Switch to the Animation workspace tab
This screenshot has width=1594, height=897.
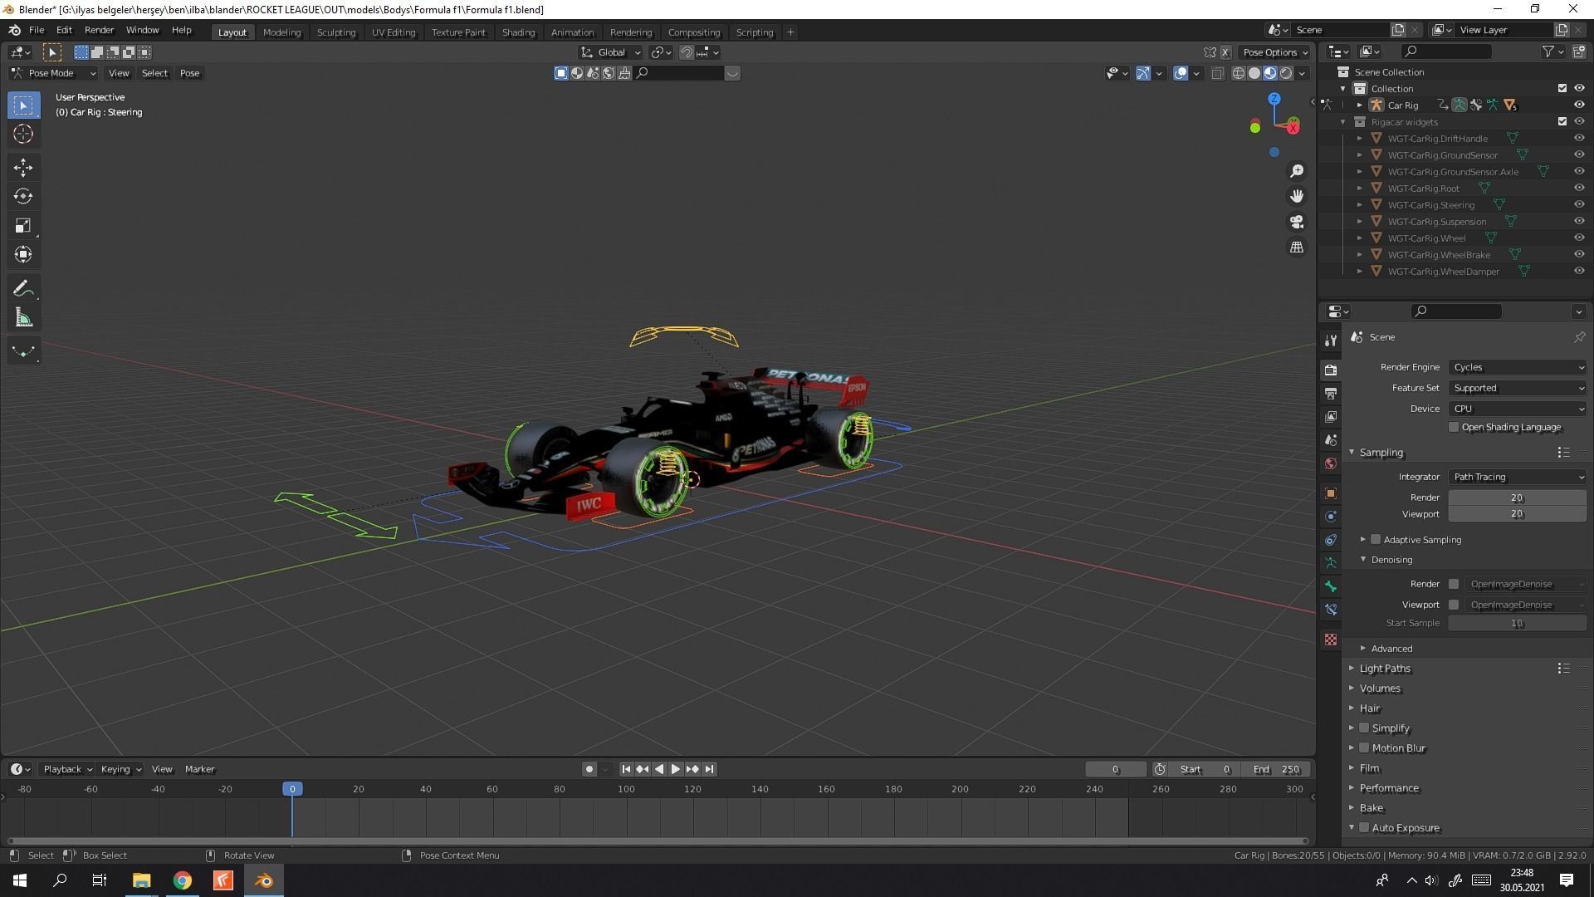coord(572,32)
